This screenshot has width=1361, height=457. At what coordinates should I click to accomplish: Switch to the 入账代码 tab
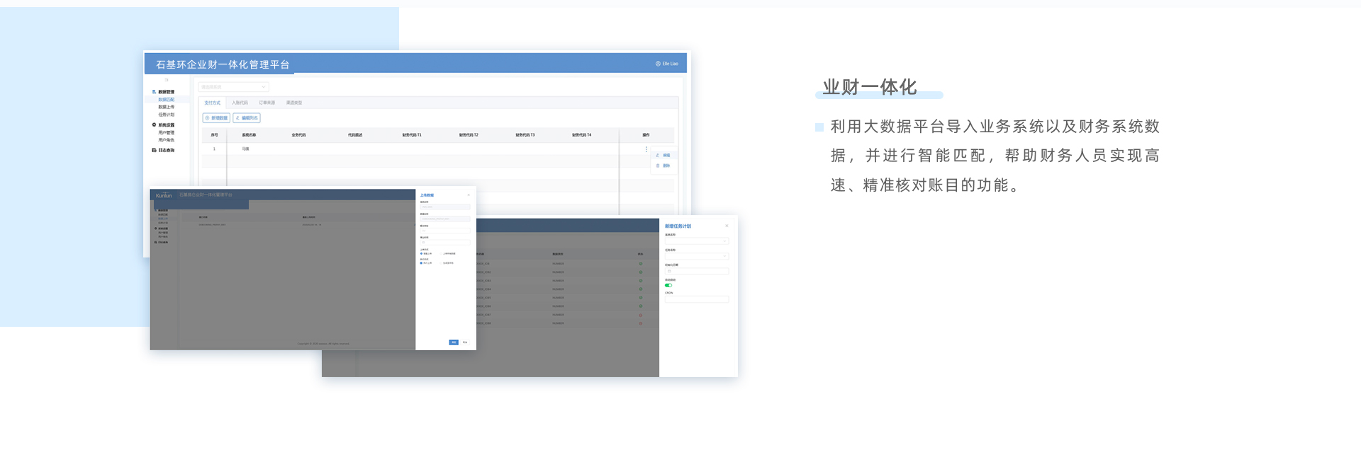click(x=240, y=103)
